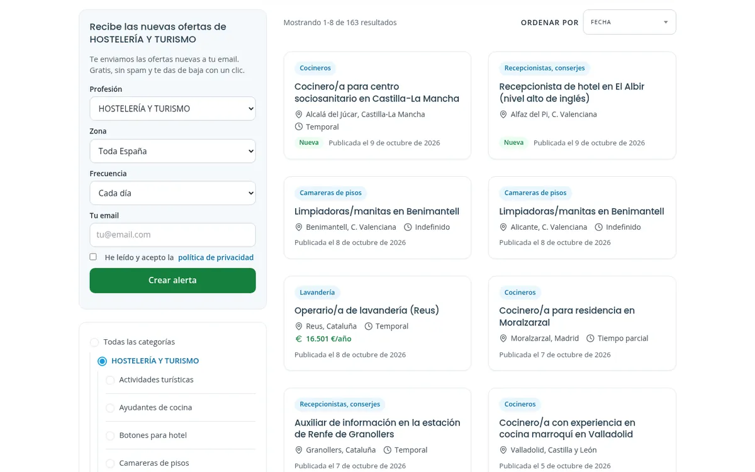
Task: Click 'Camareras de pisos' tag on Alicante card
Action: pos(535,193)
